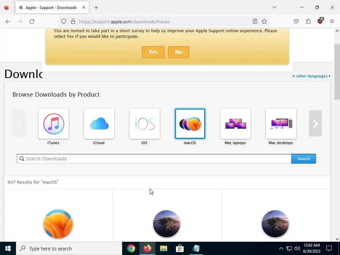Viewport: 340px width, 255px height.
Task: Open the macOS Ventura result thumbnail
Action: (x=58, y=224)
